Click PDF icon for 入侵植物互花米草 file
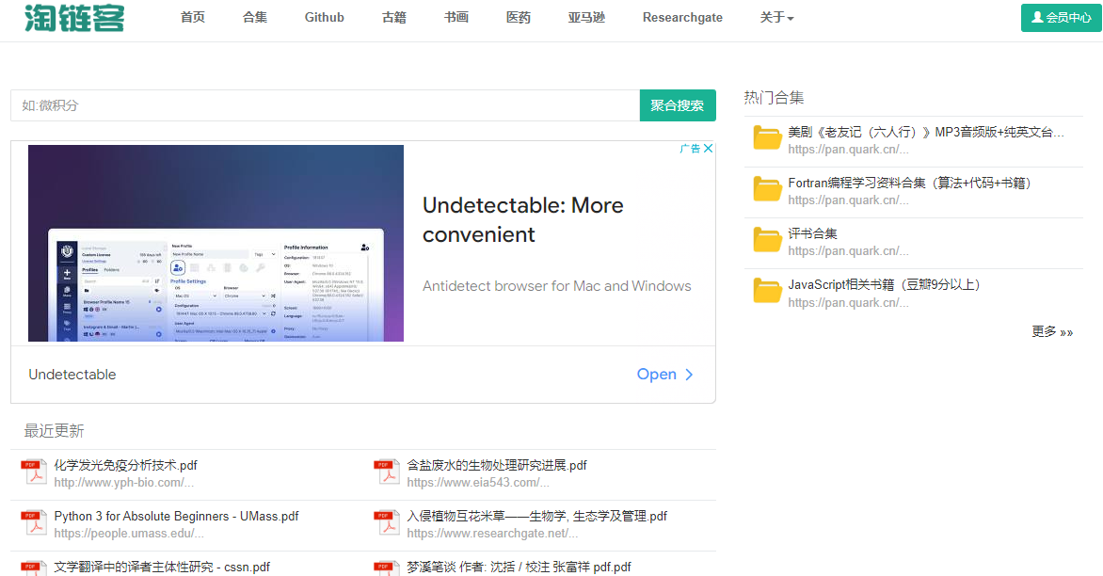The width and height of the screenshot is (1103, 576). pos(387,522)
